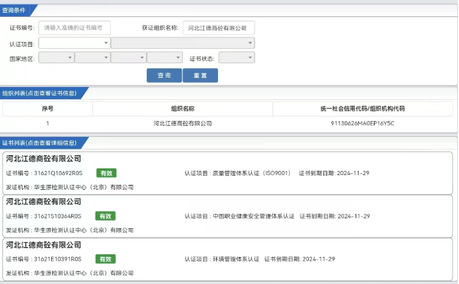Click 发证机构 line under certificate 31621Q10692R0S
This screenshot has width=459, height=284.
tap(69, 187)
